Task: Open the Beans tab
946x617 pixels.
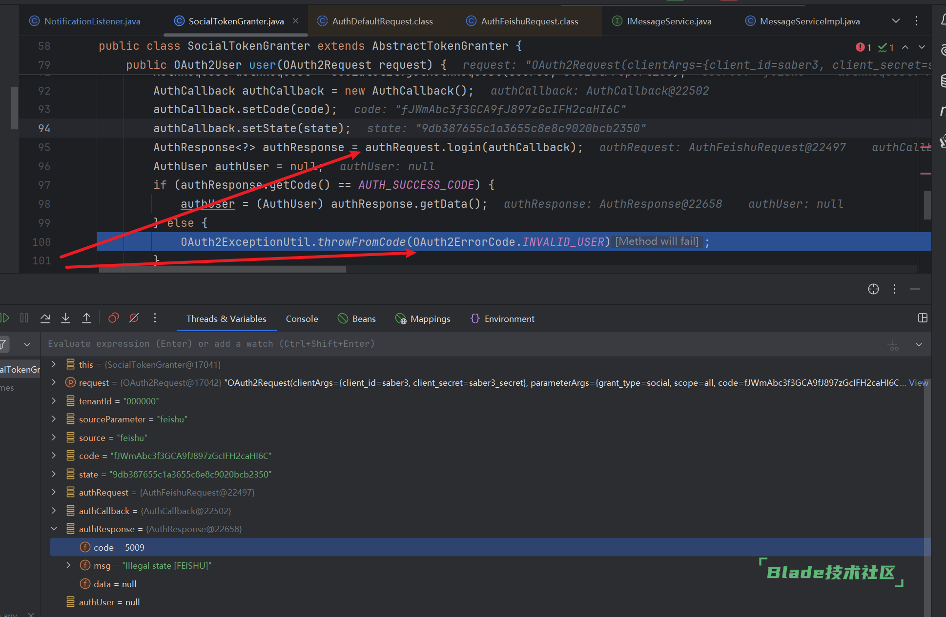Action: [357, 318]
